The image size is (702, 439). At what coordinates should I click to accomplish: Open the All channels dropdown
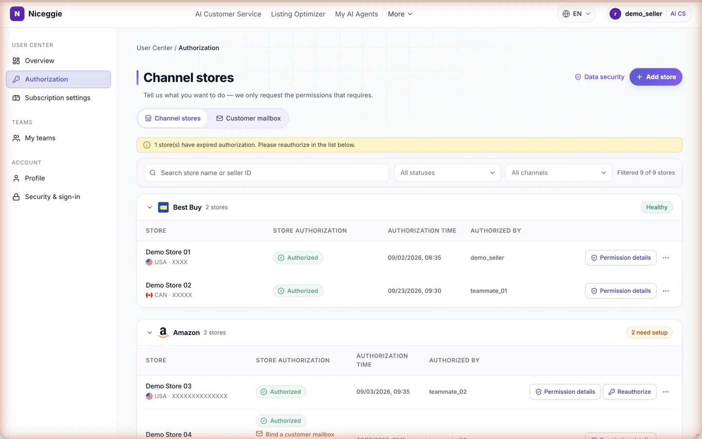(559, 173)
